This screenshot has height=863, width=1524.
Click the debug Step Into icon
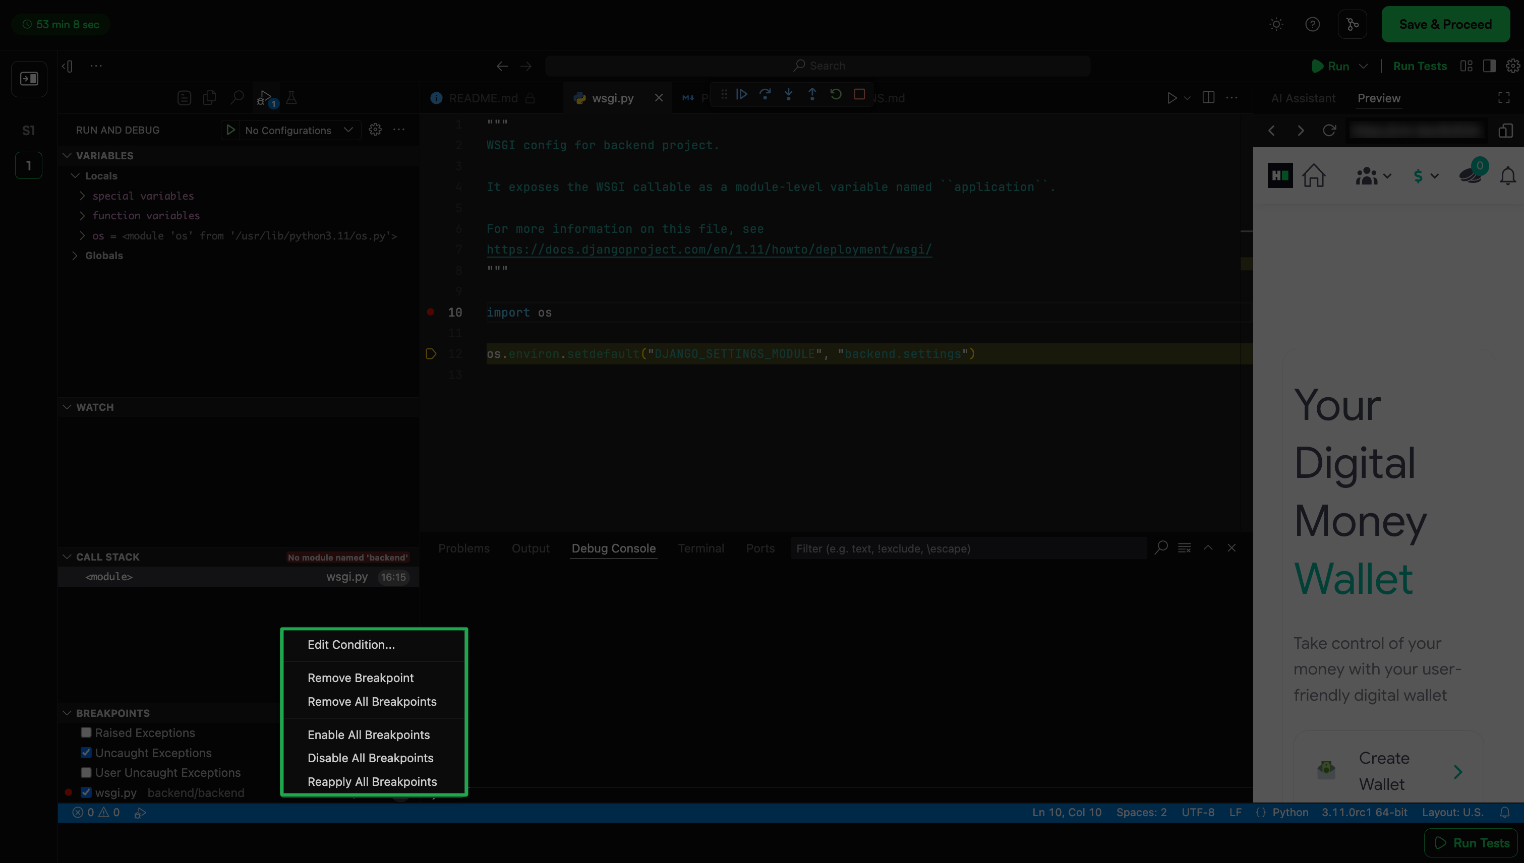(x=789, y=94)
